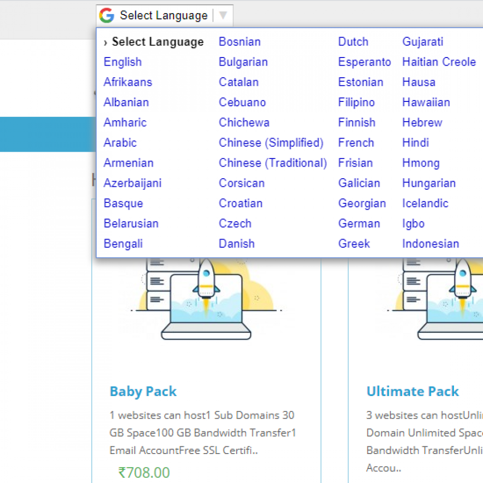Select English as page language

[123, 62]
